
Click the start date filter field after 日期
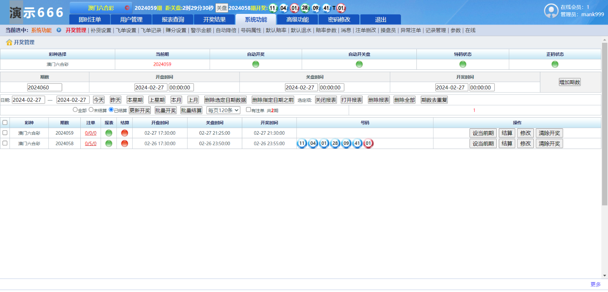28,100
